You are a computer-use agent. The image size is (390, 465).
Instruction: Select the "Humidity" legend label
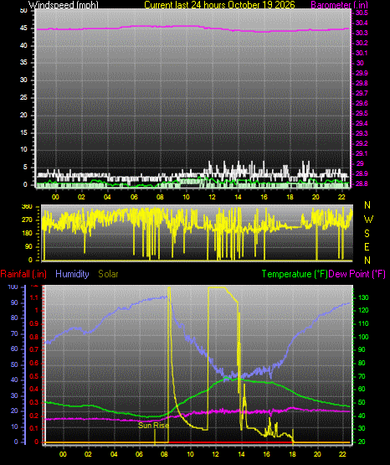point(72,274)
